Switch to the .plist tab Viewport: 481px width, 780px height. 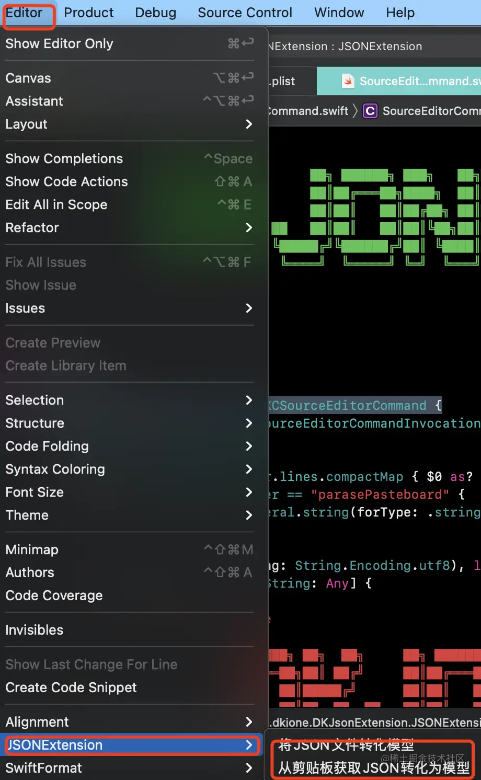coord(283,81)
